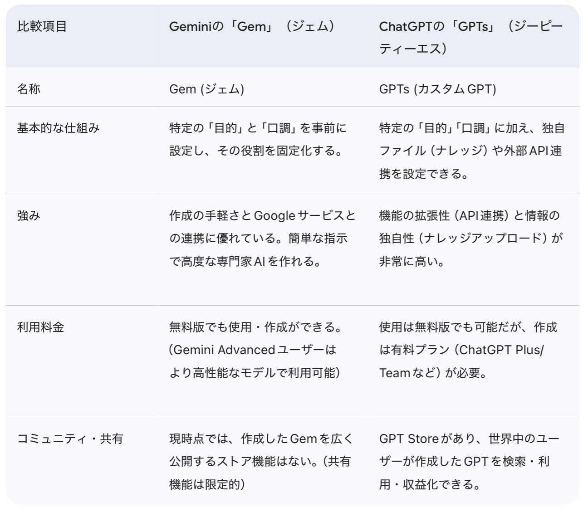The height and width of the screenshot is (512, 588).
Task: Click the cell describing GPT Store
Action: tap(469, 461)
